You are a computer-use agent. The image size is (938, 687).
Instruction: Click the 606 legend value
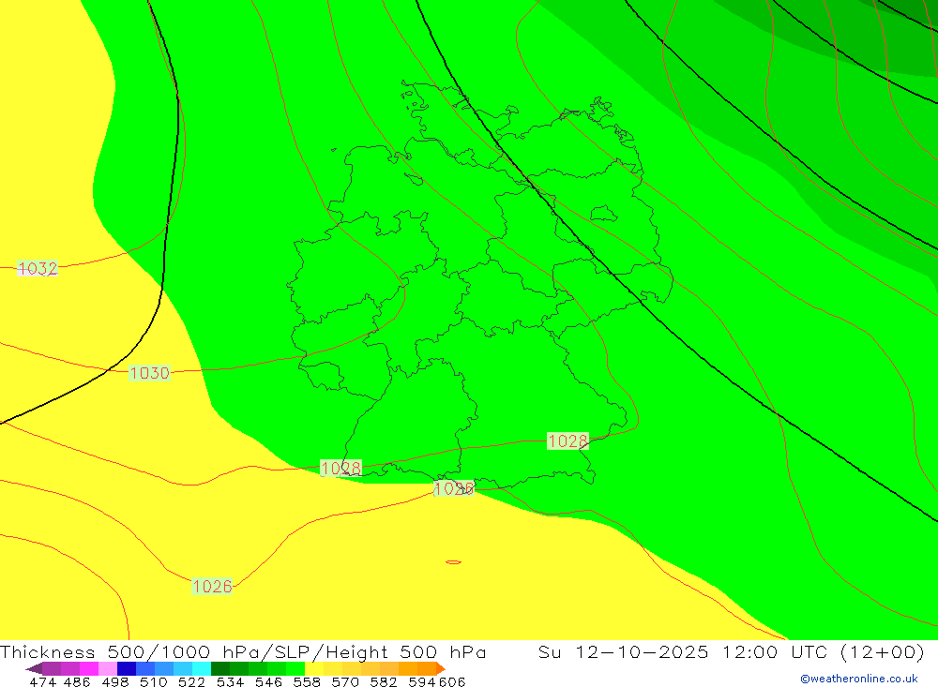click(452, 681)
